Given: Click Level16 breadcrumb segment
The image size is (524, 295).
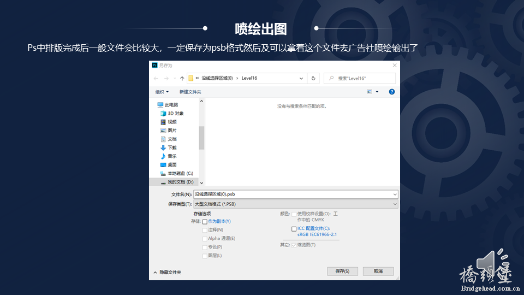Looking at the screenshot, I should click(249, 78).
